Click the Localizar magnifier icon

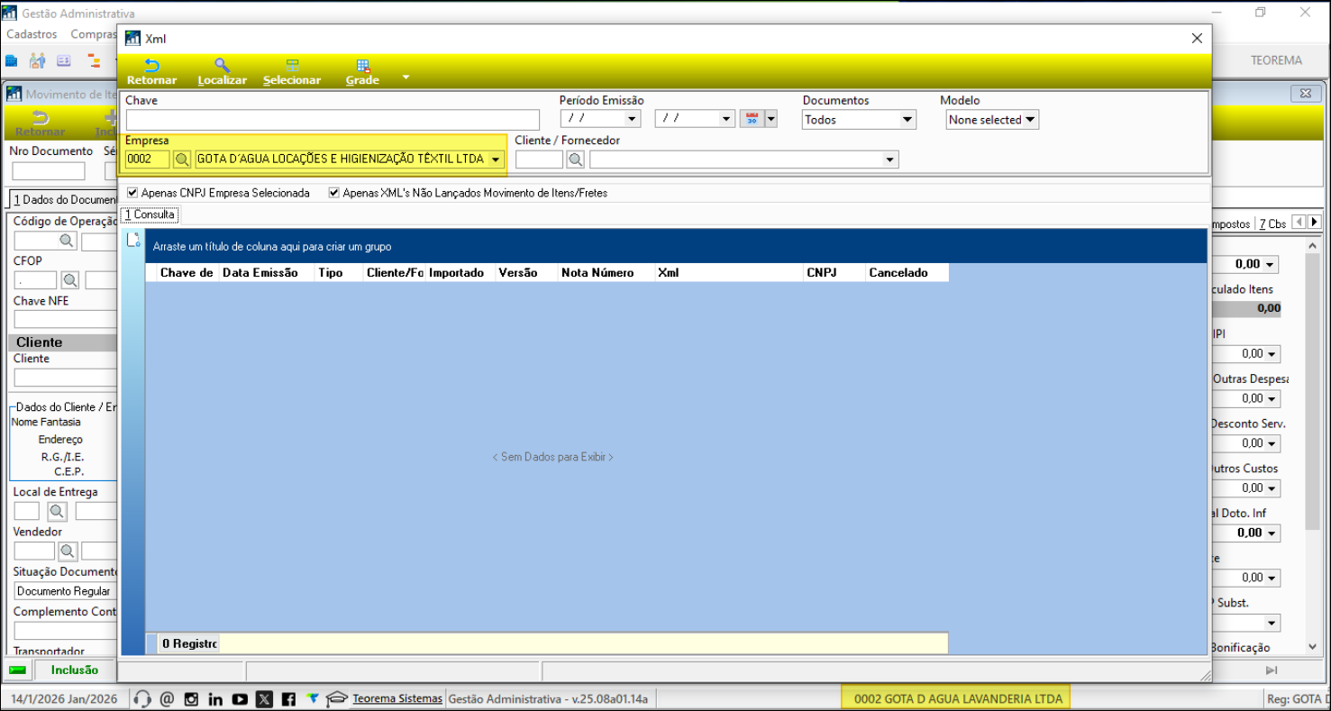222,66
